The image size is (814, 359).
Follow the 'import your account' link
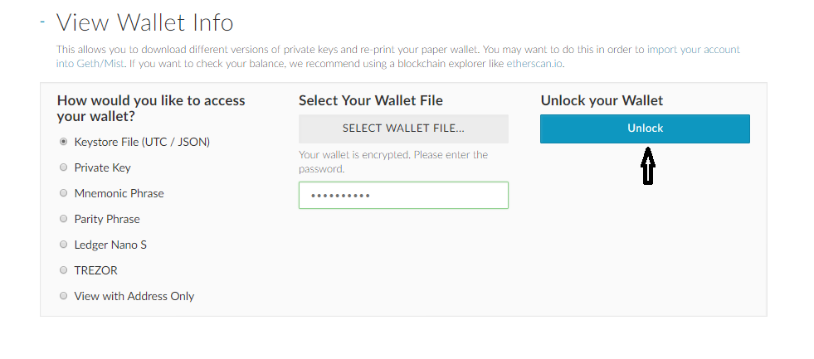[693, 50]
